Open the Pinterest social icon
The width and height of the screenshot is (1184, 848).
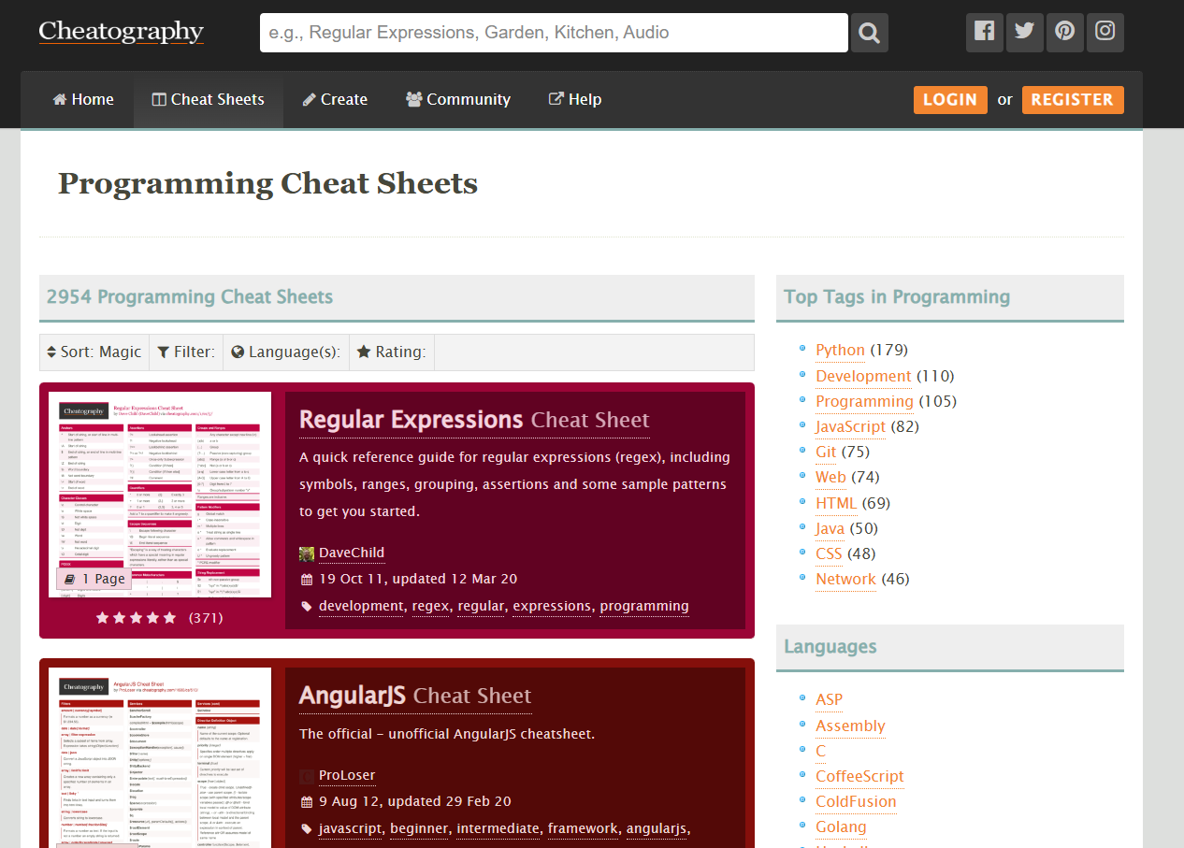1064,33
